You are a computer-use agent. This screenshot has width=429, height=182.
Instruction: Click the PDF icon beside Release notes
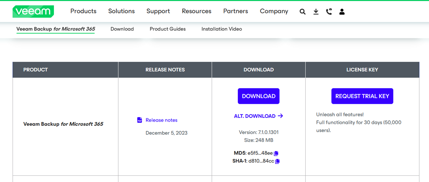click(140, 120)
